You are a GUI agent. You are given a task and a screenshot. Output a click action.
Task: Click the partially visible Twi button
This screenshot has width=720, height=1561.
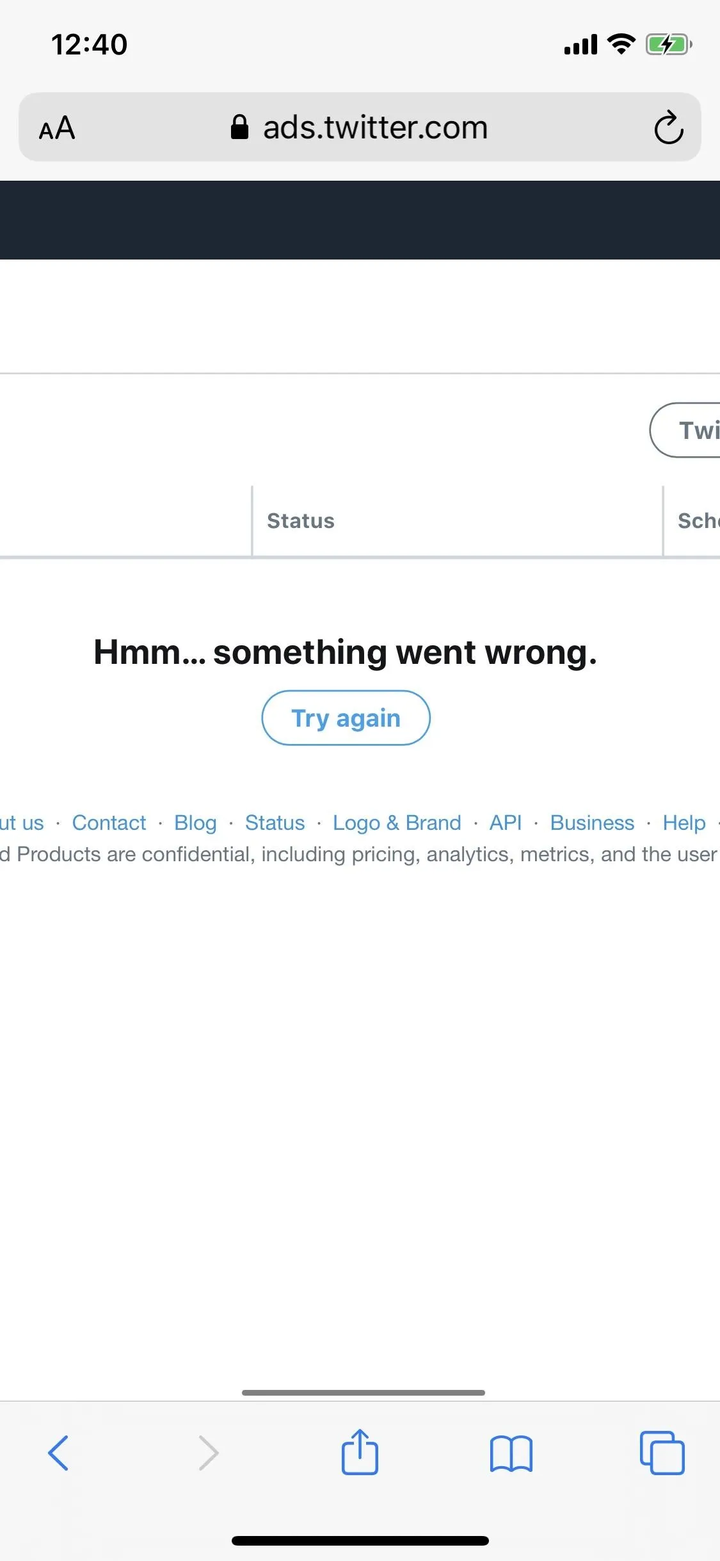[x=685, y=430]
